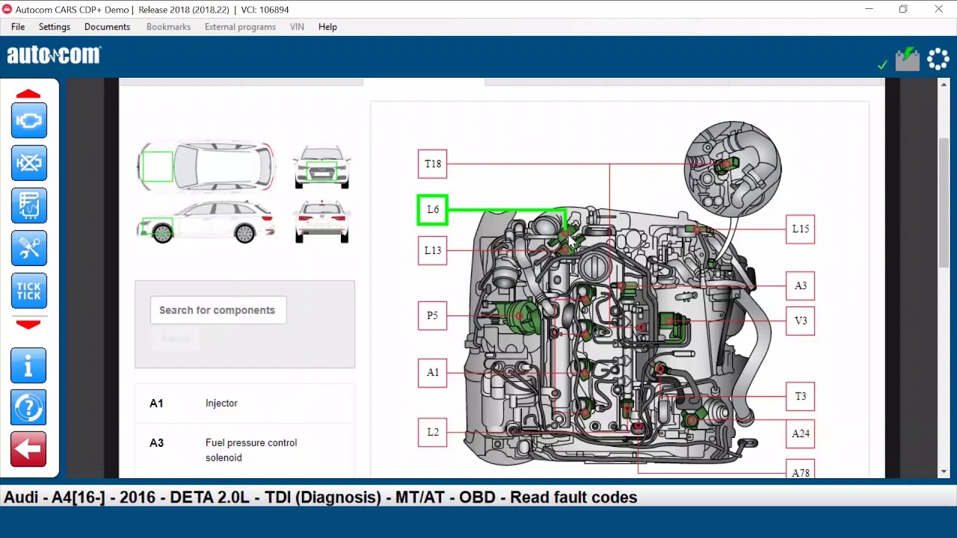Viewport: 957px width, 538px height.
Task: Open the Help menu
Action: click(x=327, y=27)
